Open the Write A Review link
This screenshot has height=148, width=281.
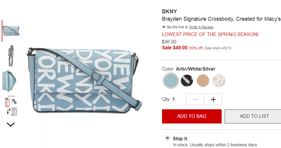pos(201,27)
